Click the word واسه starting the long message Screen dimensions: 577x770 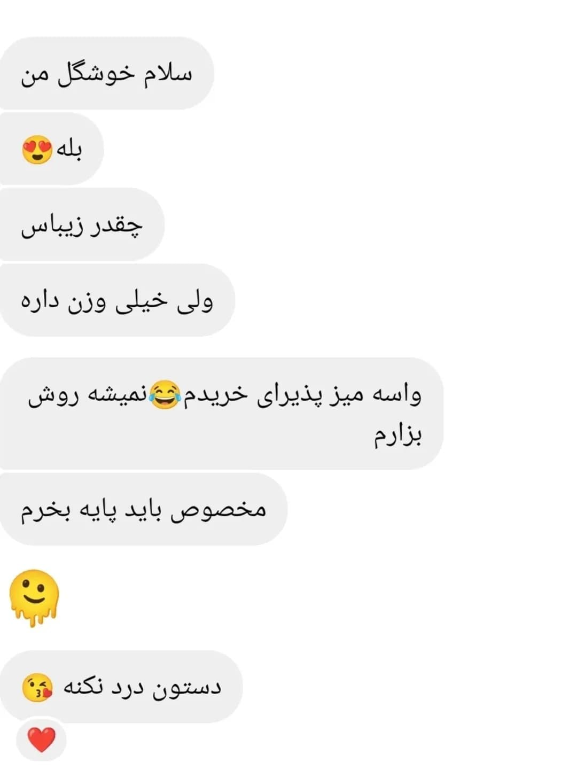(397, 395)
